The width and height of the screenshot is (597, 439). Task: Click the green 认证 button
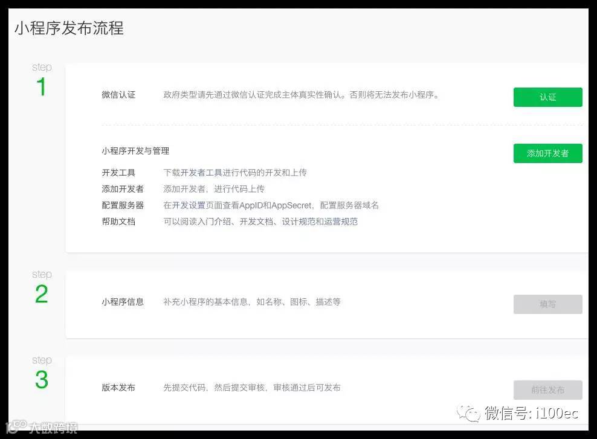click(547, 97)
